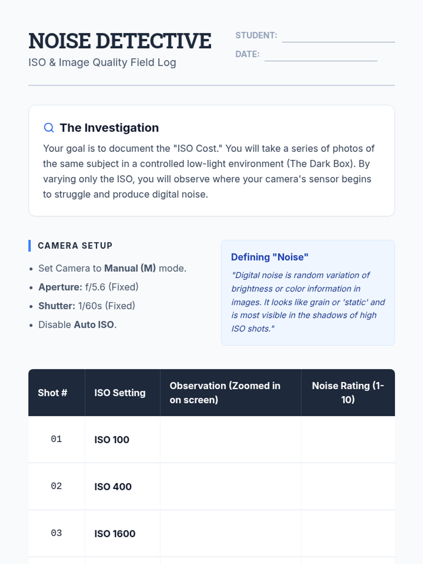Viewport: 423px width, 564px height.
Task: Click the Noise Rating (1-10) header
Action: tap(348, 393)
